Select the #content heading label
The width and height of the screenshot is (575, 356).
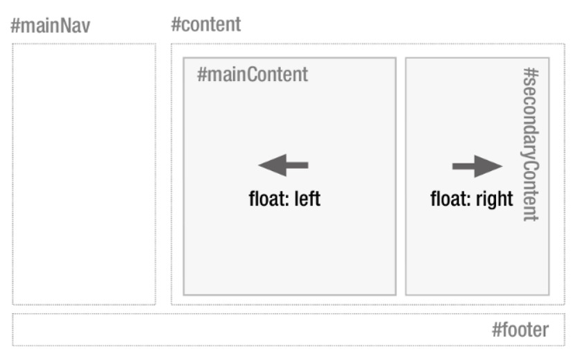[x=206, y=25]
